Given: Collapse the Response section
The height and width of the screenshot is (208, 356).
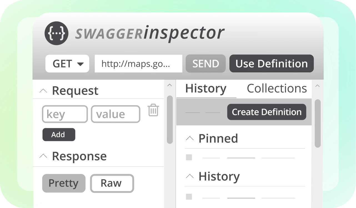Looking at the screenshot, I should (x=44, y=156).
